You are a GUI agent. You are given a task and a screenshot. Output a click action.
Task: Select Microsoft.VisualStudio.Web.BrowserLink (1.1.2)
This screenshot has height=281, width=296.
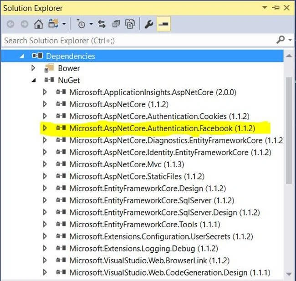coord(149,261)
